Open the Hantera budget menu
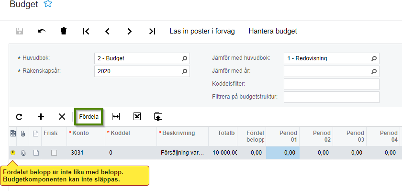Viewport: 402px width, 191px height. pyautogui.click(x=273, y=31)
